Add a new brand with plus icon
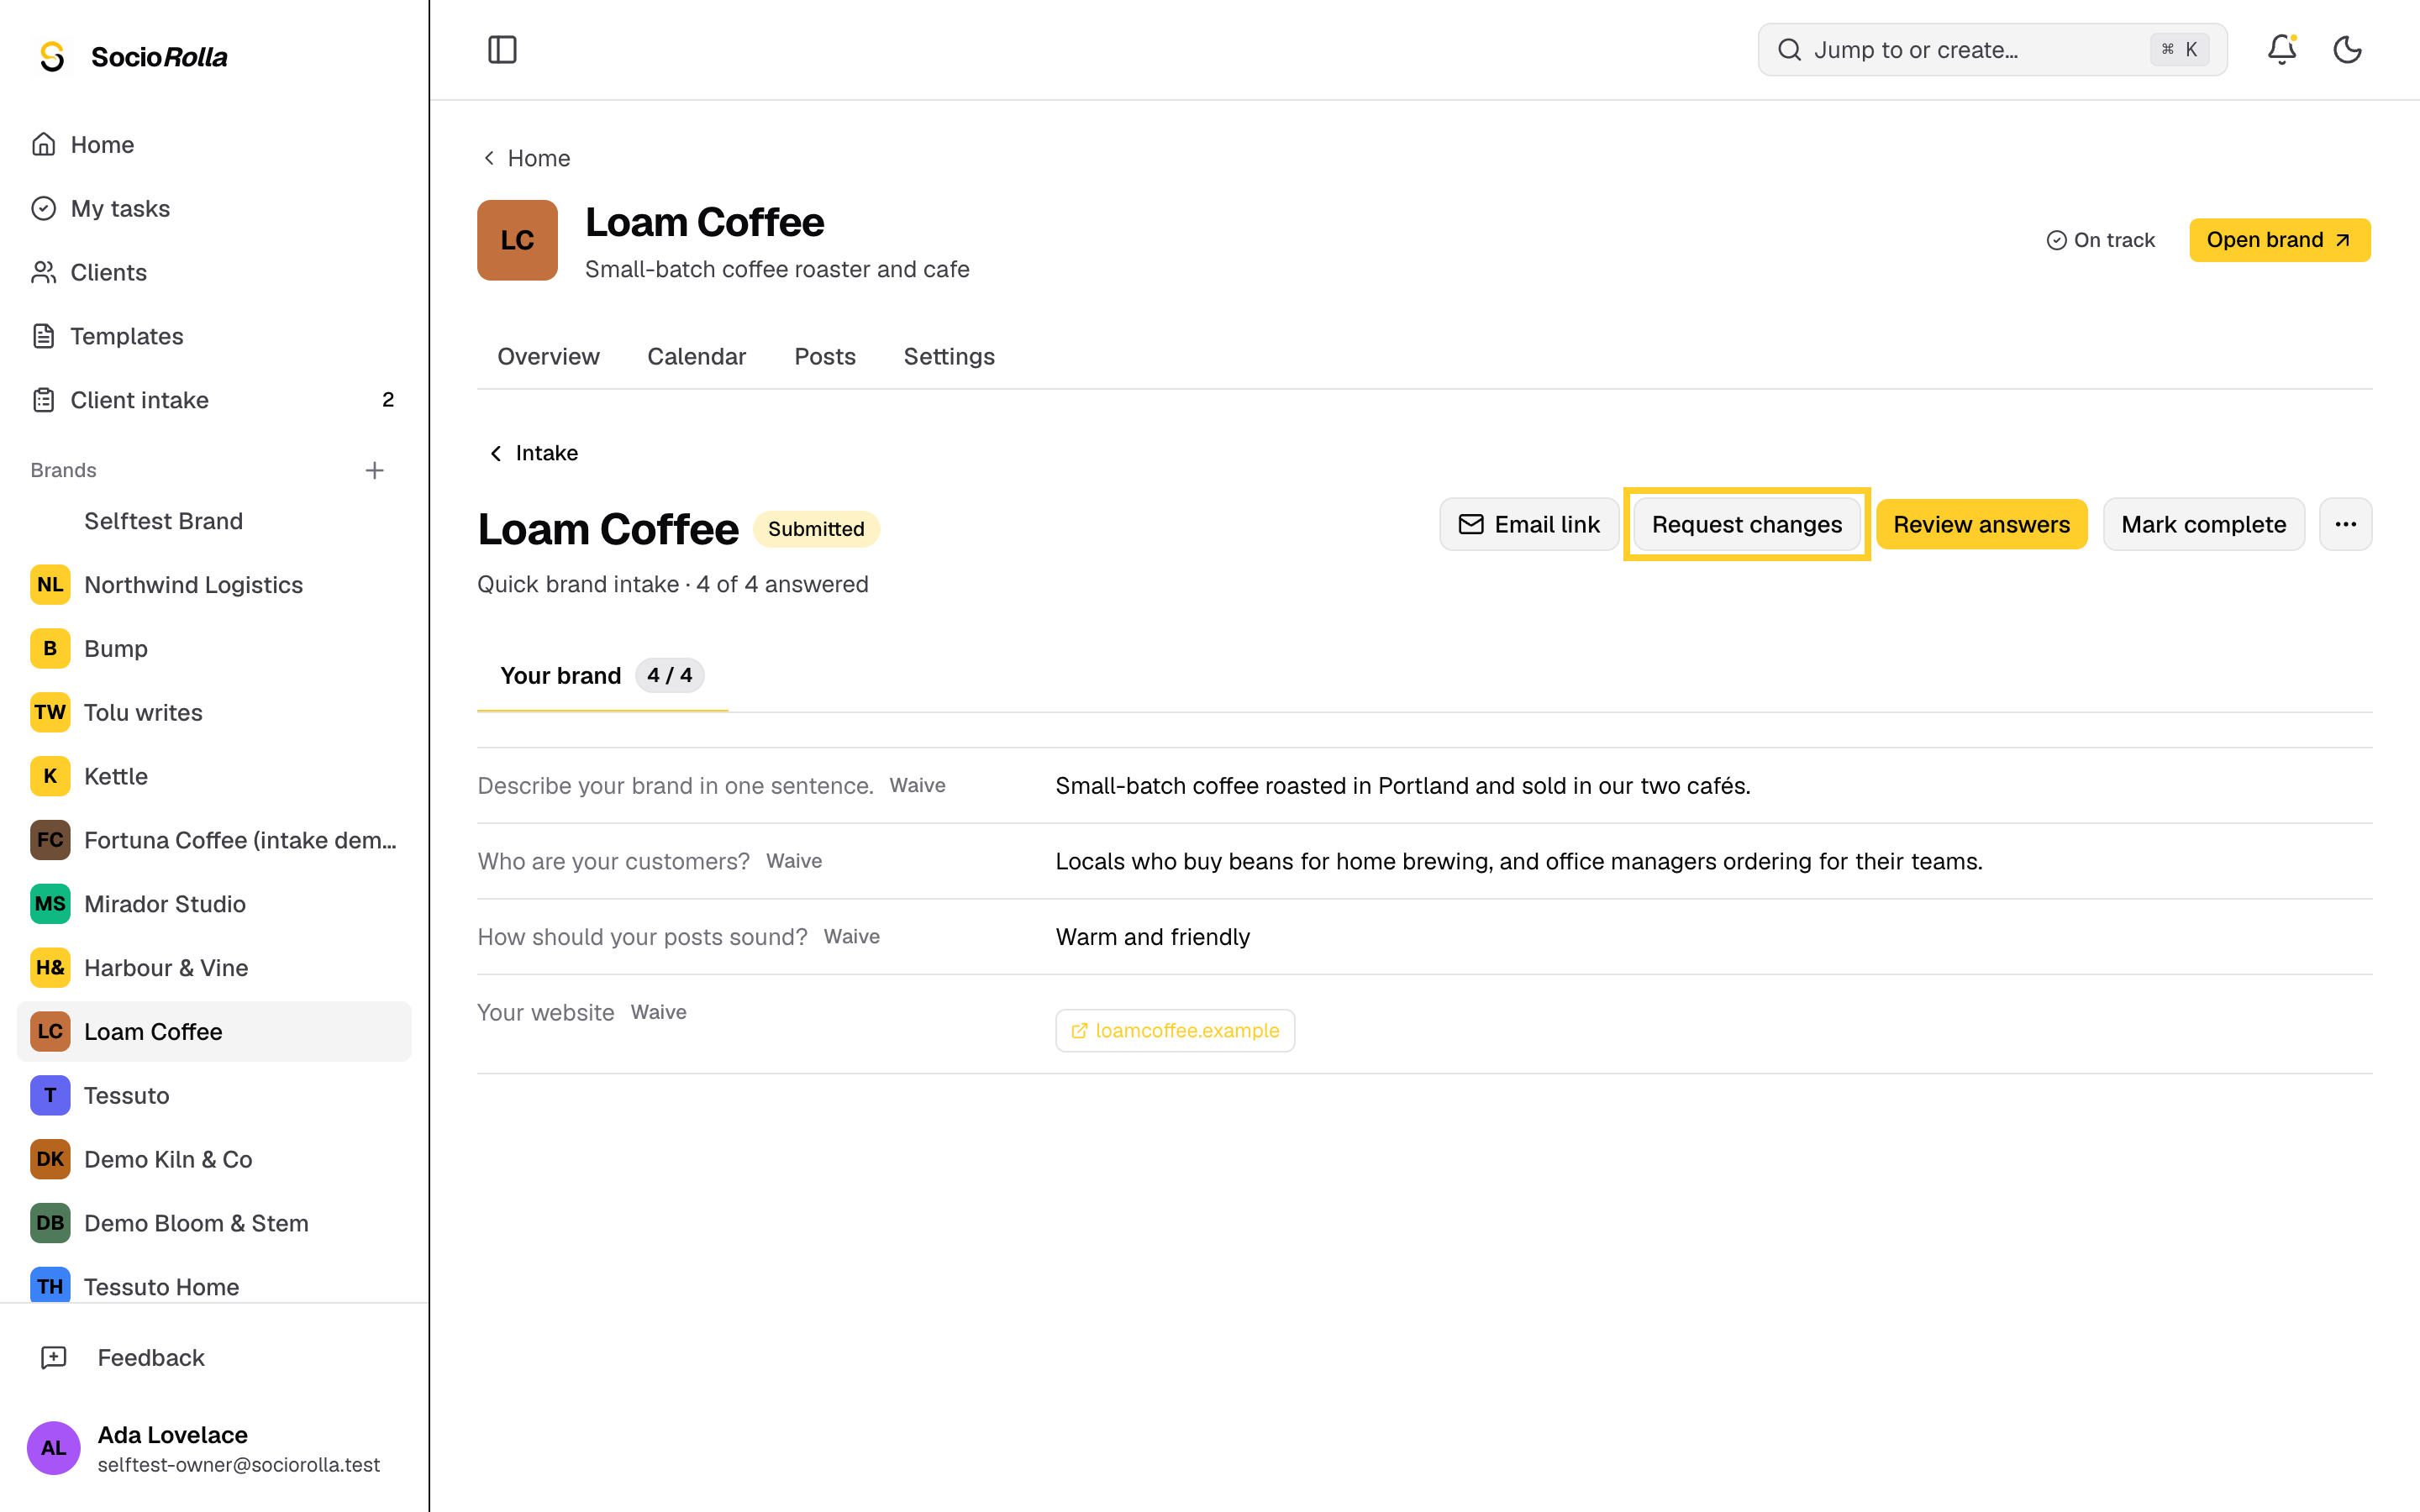 (375, 470)
